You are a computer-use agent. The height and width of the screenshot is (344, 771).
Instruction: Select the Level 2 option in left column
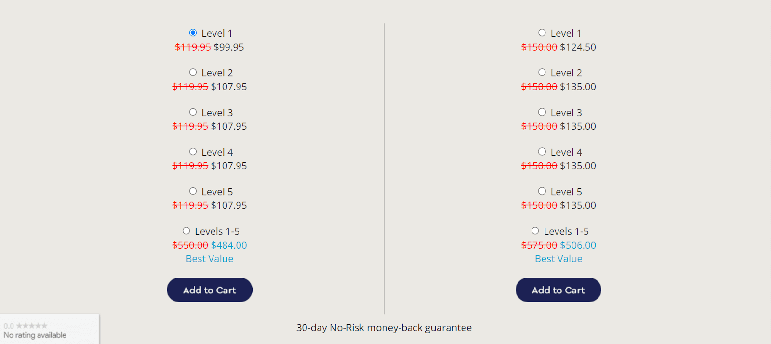[x=193, y=72]
